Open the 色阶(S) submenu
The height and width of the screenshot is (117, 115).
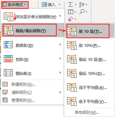pyautogui.click(x=33, y=59)
